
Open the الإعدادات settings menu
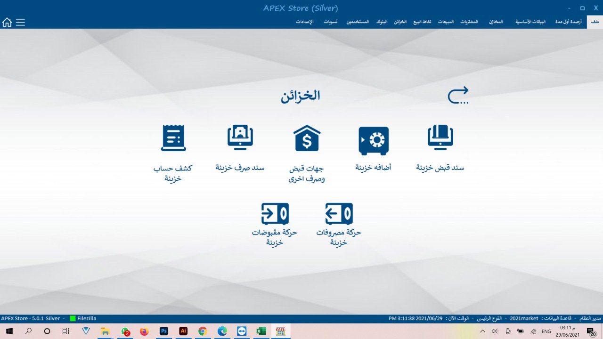point(304,22)
